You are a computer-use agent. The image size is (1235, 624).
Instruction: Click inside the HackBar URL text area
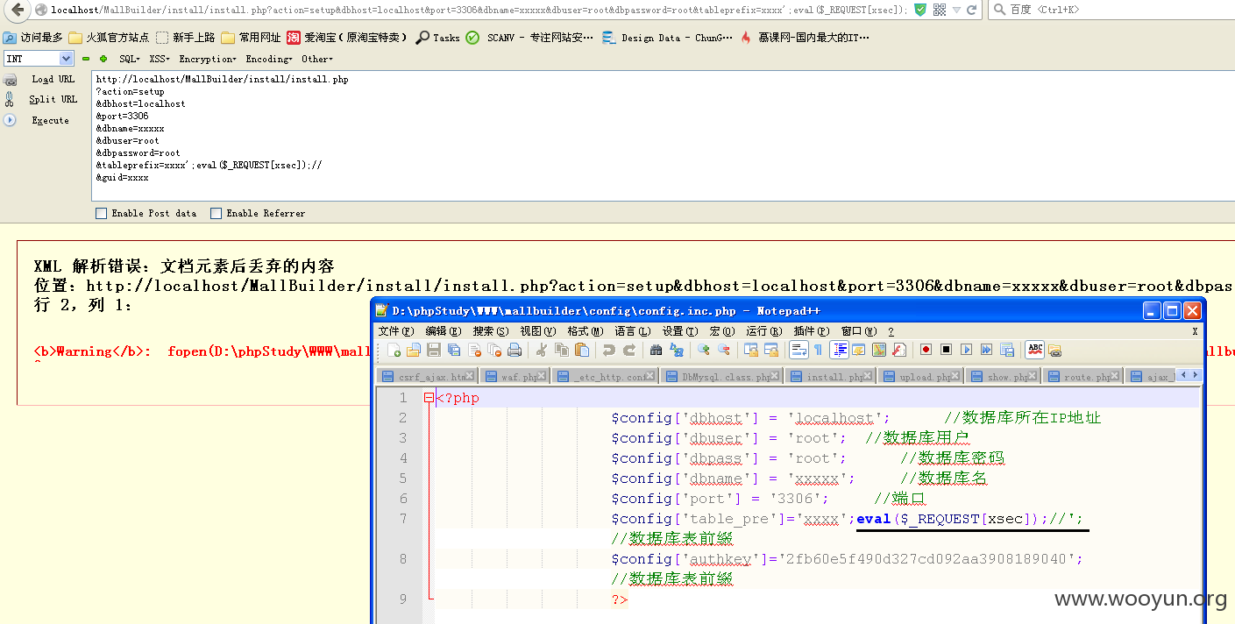pyautogui.click(x=662, y=135)
